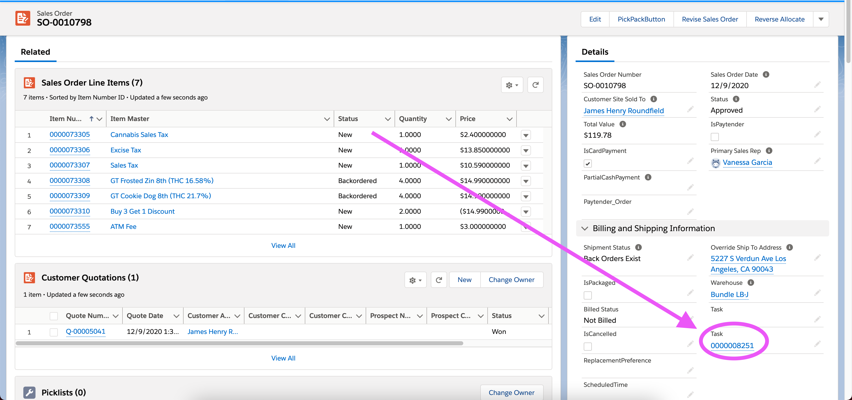Click the Picklists wrench icon
This screenshot has width=852, height=400.
(29, 392)
